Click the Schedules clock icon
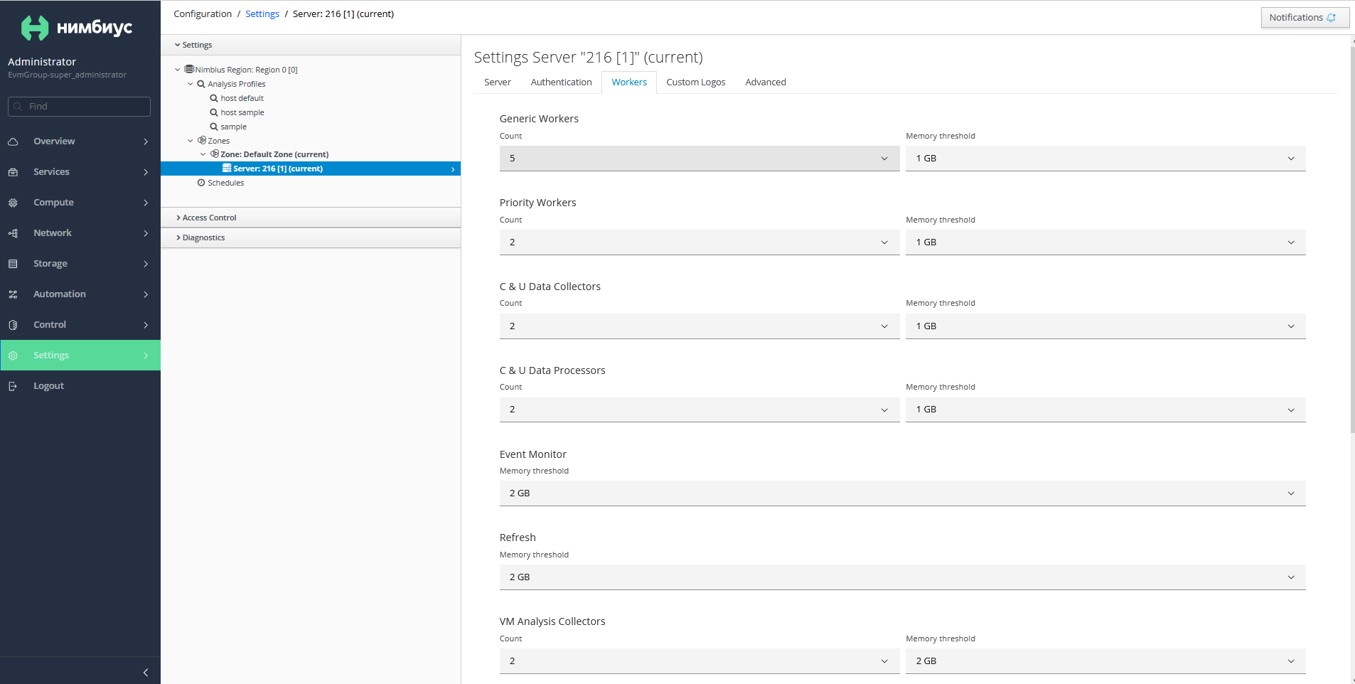This screenshot has width=1355, height=684. tap(201, 183)
